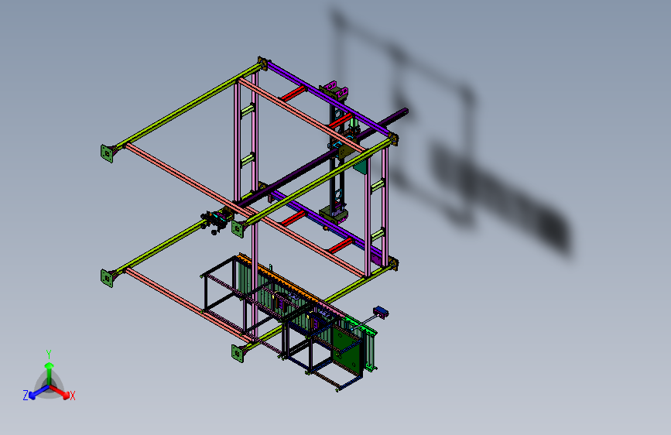
Task: Select the small blue box on the rod end
Action: [381, 312]
